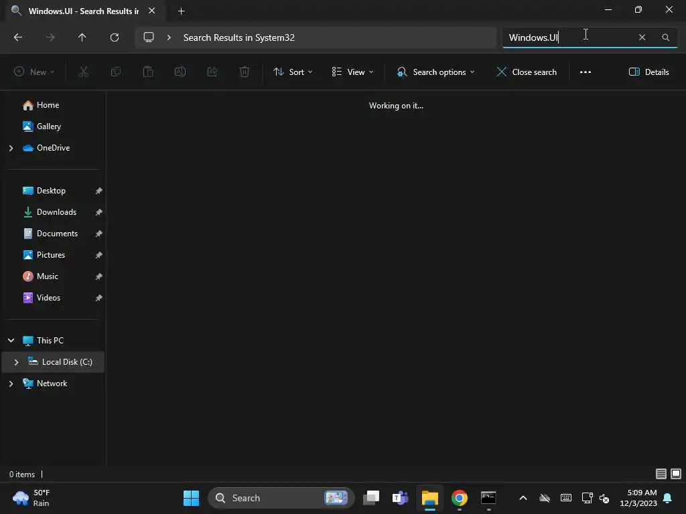Open Home in the navigation pane
Screen dimensions: 686x514
point(48,105)
